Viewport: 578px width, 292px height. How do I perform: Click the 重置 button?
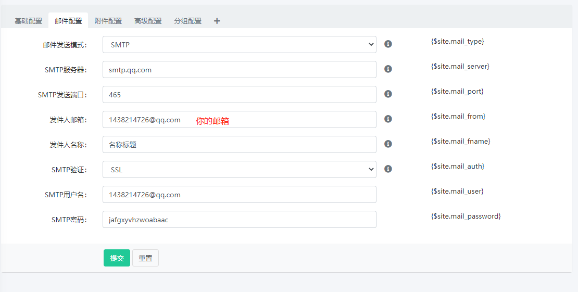click(x=146, y=258)
